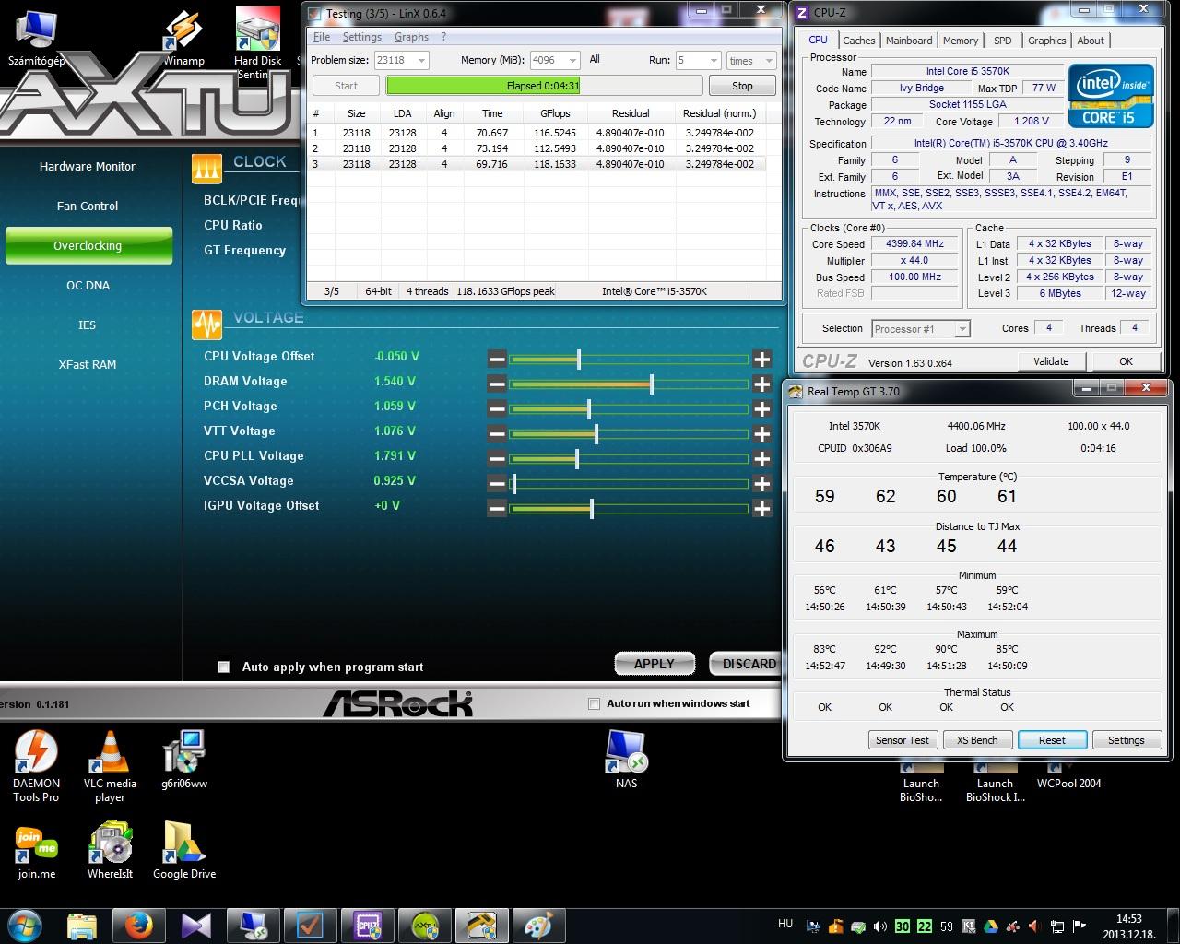Enable Auto run when windows start

pyautogui.click(x=594, y=703)
